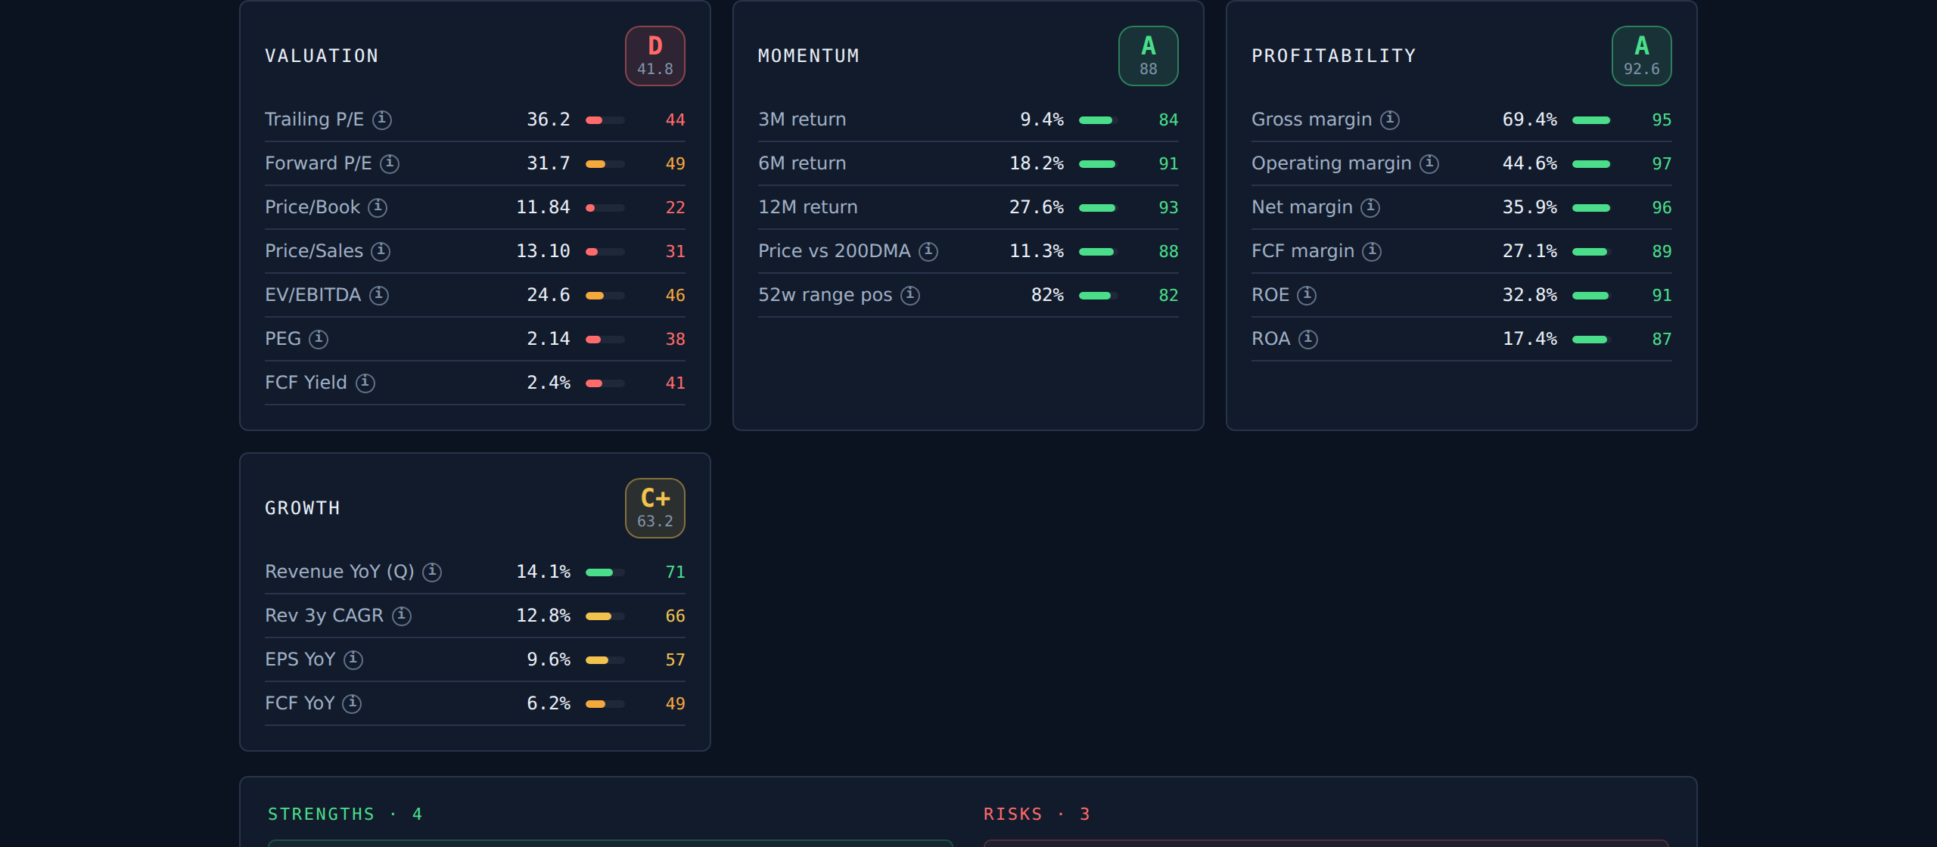Click info icon beside Gross margin
Image resolution: width=1937 pixels, height=847 pixels.
pos(1390,119)
